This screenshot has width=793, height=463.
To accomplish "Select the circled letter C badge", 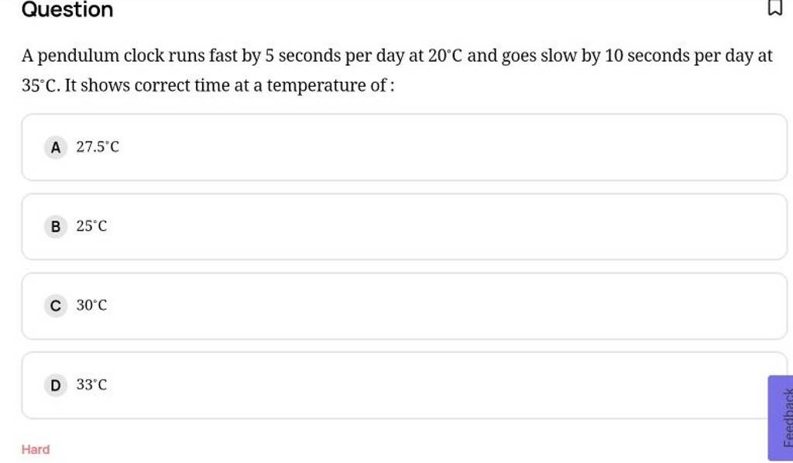I will 55,306.
